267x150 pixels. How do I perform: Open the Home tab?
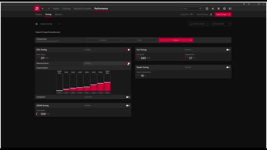[56, 8]
